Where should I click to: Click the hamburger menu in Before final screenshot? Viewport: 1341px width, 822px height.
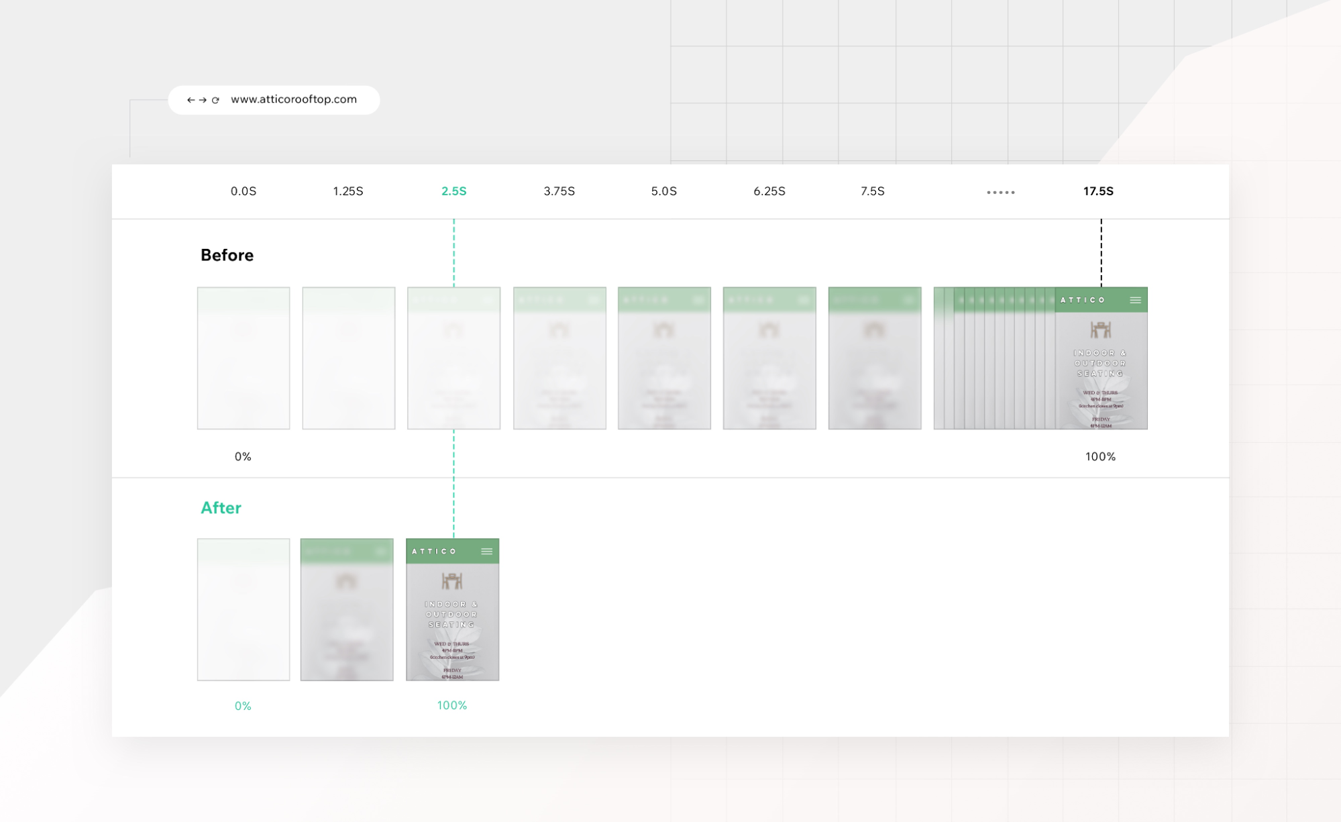pos(1135,300)
